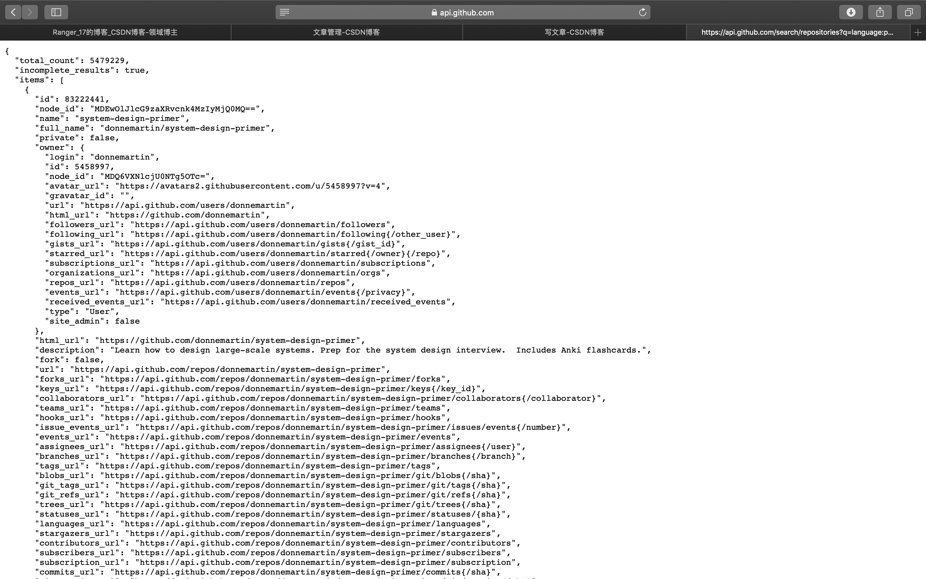Viewport: 926px width, 579px height.
Task: Click the api.github.com address field
Action: coord(466,13)
